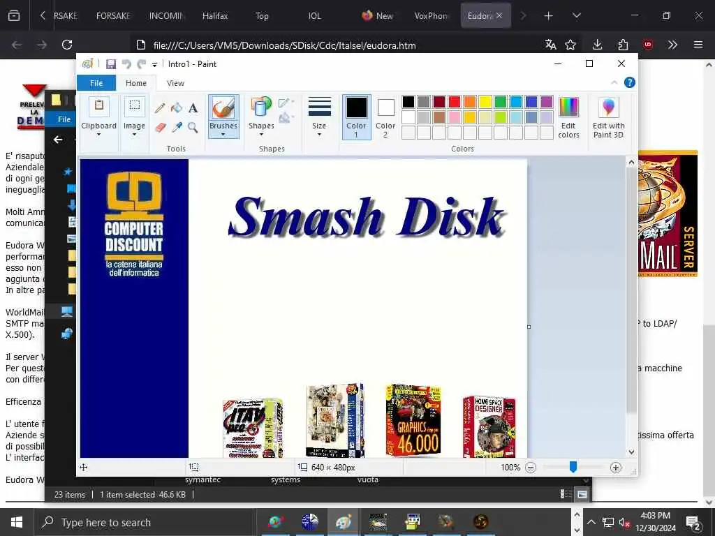
Task: Select the Eraser tool
Action: pyautogui.click(x=160, y=127)
